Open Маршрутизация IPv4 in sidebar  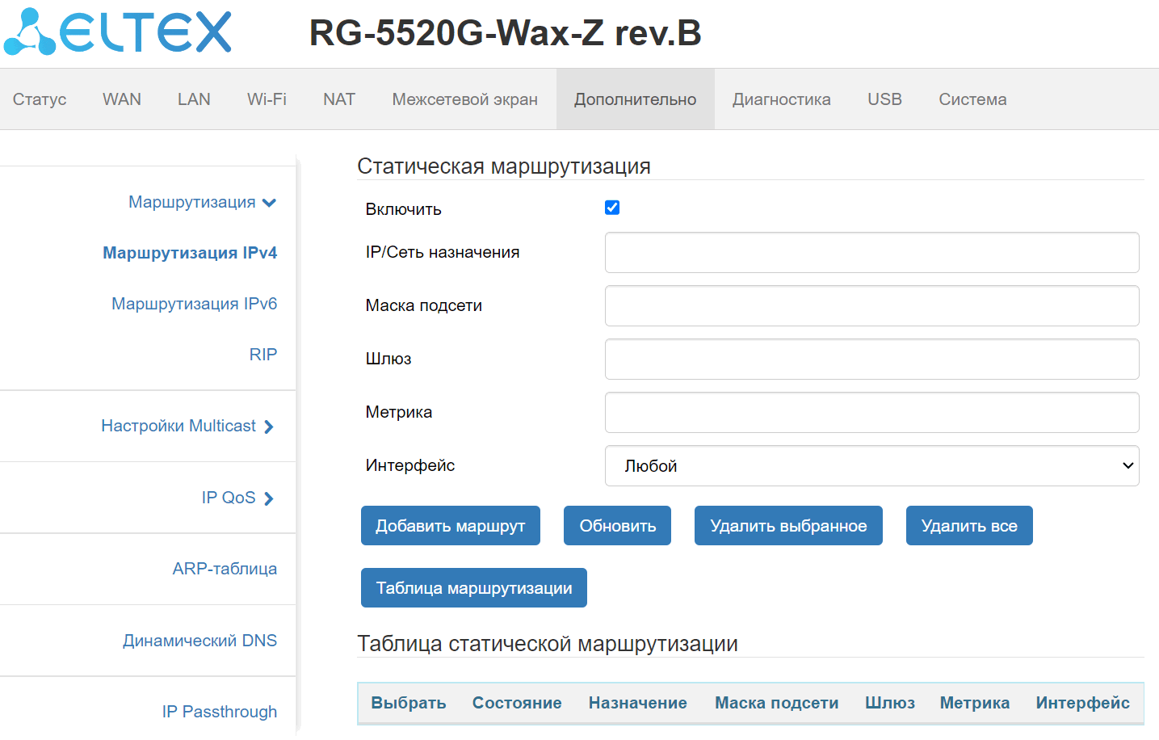tap(190, 253)
